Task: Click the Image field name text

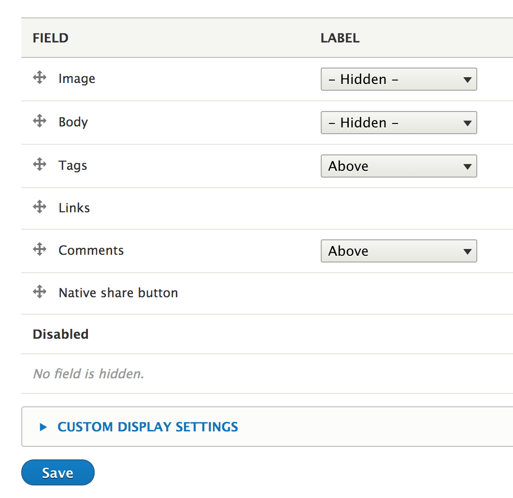Action: pos(77,78)
